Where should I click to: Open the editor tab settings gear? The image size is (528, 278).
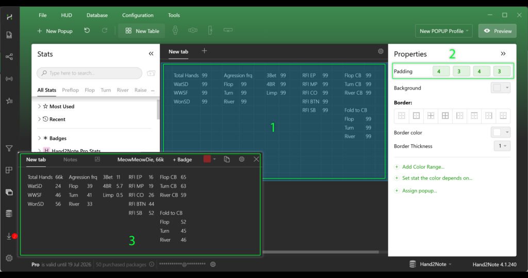tap(381, 51)
